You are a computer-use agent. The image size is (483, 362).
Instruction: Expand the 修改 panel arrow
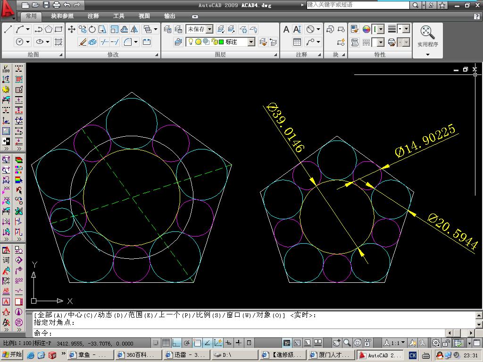pyautogui.click(x=157, y=55)
